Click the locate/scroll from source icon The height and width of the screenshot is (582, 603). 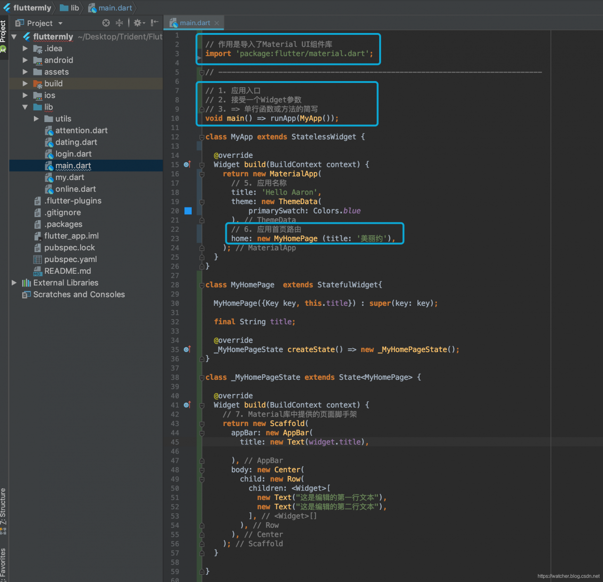(106, 23)
